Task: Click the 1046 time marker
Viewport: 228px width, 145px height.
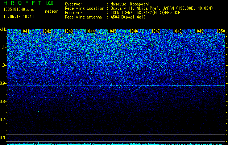Action: 134,31
